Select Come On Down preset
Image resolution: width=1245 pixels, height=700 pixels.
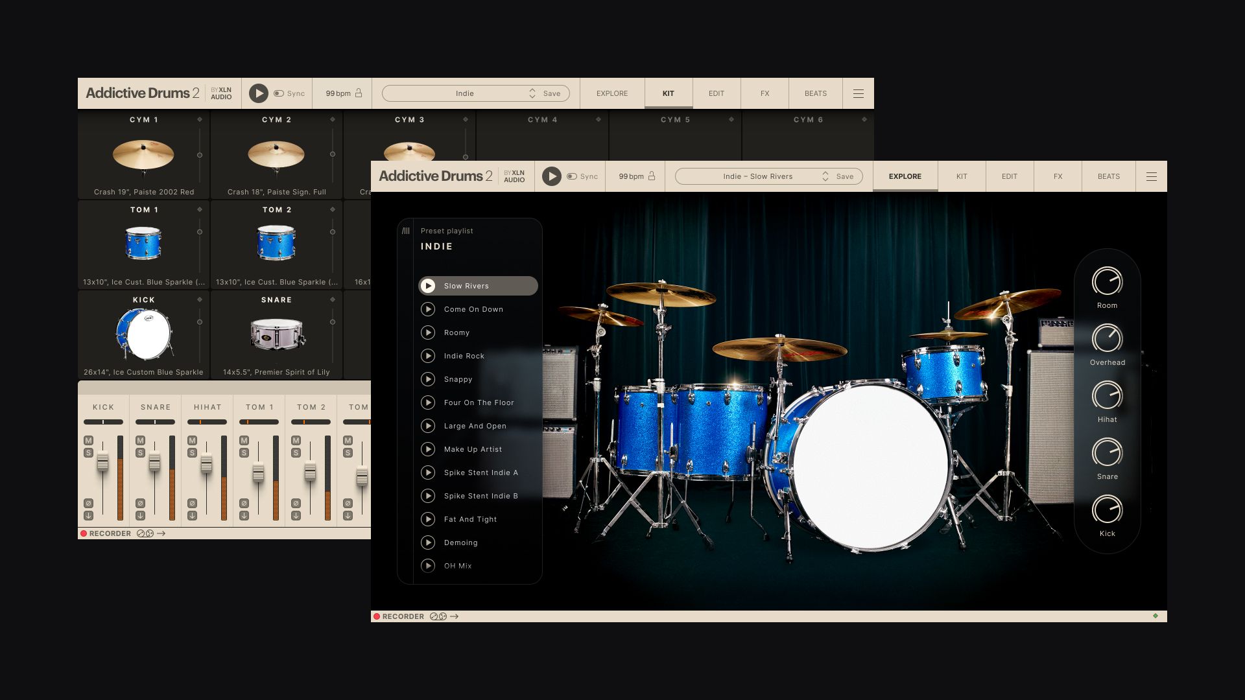click(474, 309)
